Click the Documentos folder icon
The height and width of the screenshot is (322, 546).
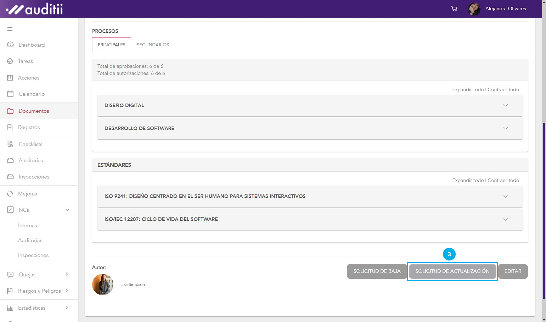click(x=10, y=111)
